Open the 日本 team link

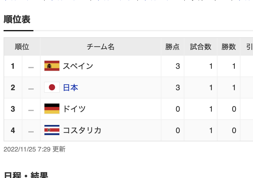pyautogui.click(x=70, y=88)
